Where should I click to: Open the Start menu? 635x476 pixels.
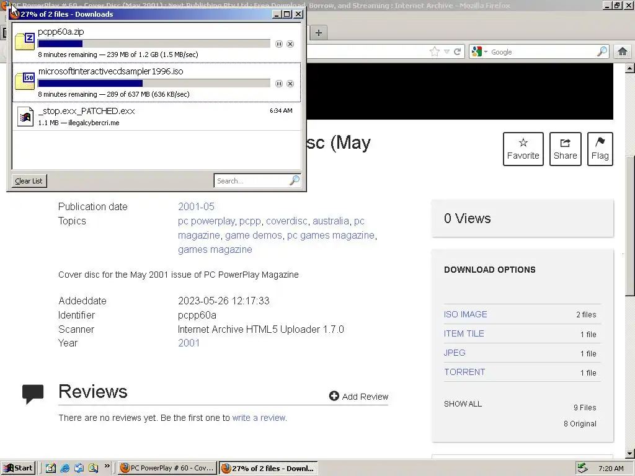tap(18, 468)
